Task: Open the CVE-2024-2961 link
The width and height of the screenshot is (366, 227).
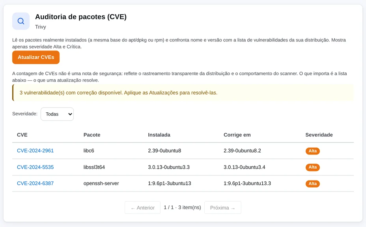Action: tap(35, 151)
